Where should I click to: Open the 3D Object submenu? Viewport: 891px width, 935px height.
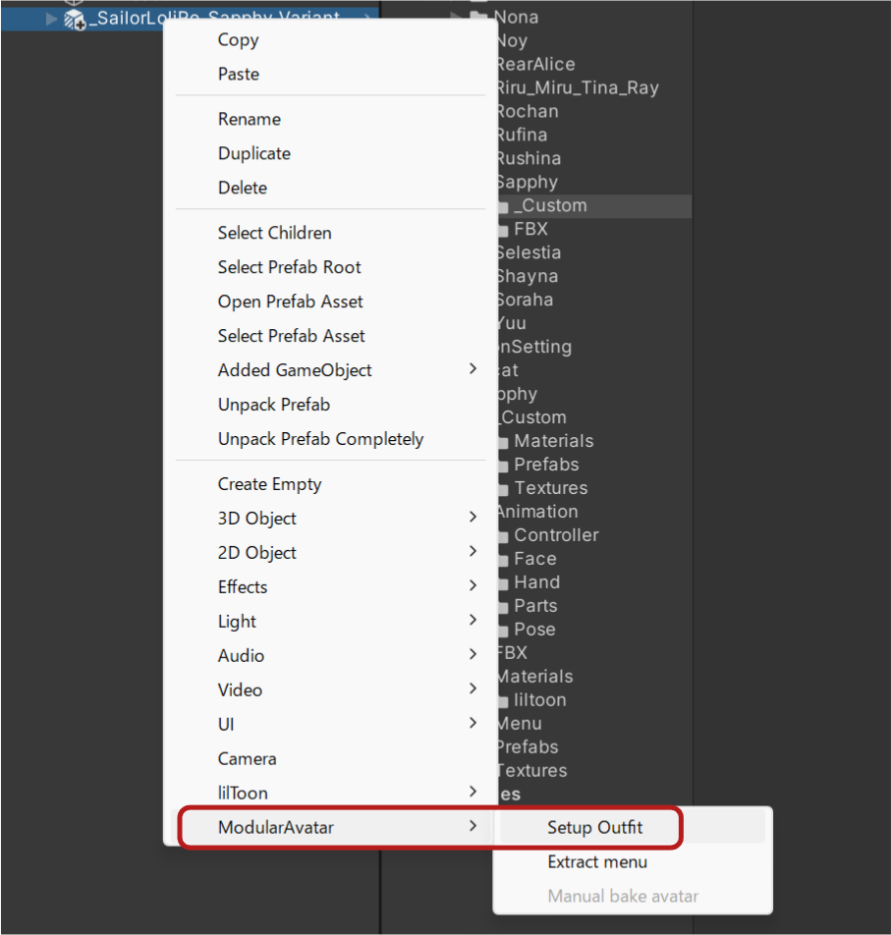click(x=331, y=519)
